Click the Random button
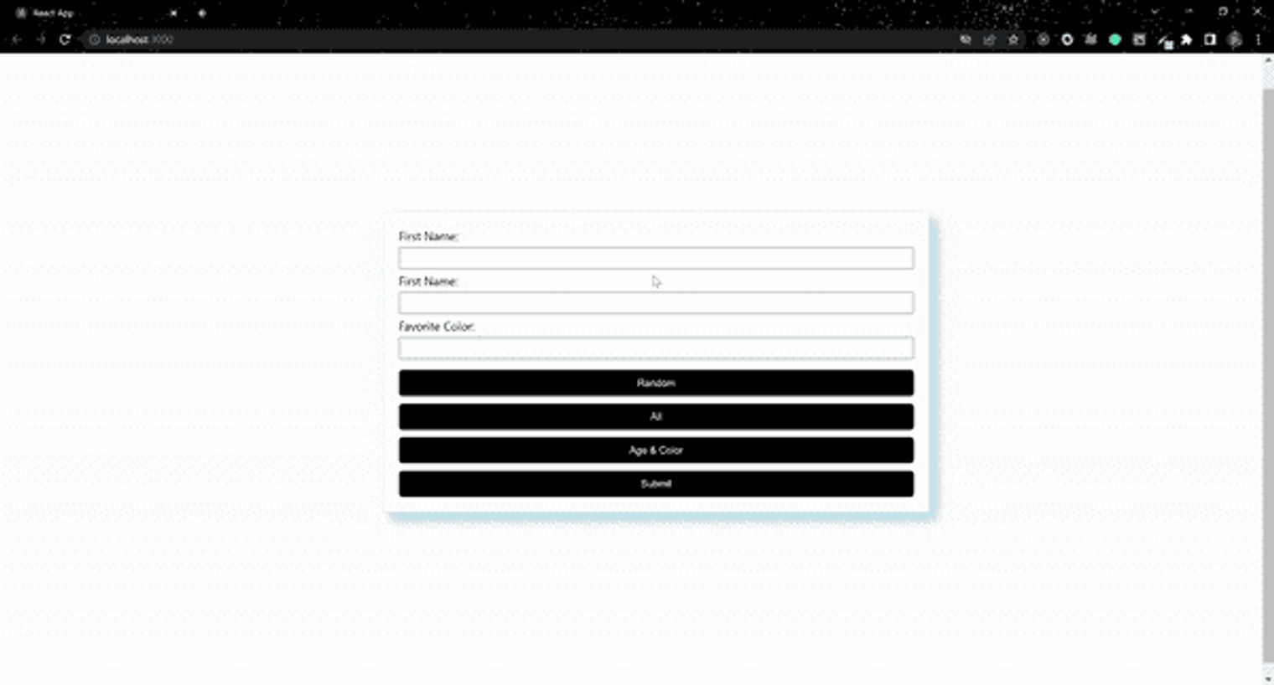Screen dimensions: 1274x685 click(x=656, y=383)
